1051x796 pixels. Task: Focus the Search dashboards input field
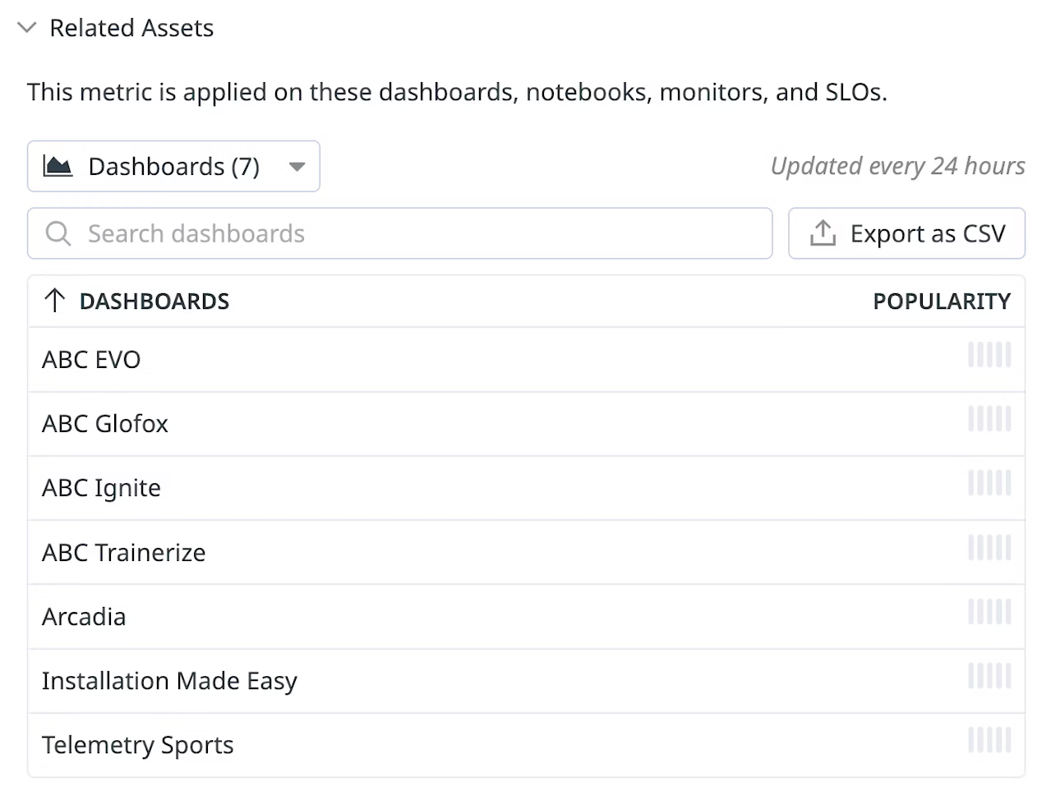click(411, 234)
